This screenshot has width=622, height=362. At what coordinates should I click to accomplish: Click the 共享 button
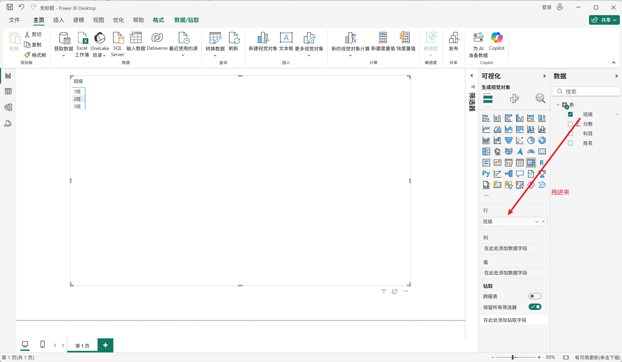604,20
